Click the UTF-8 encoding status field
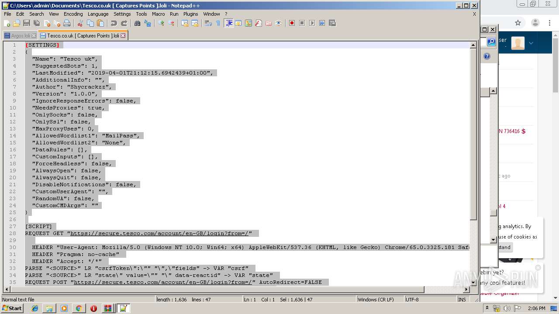Image resolution: width=559 pixels, height=314 pixels. coord(430,300)
